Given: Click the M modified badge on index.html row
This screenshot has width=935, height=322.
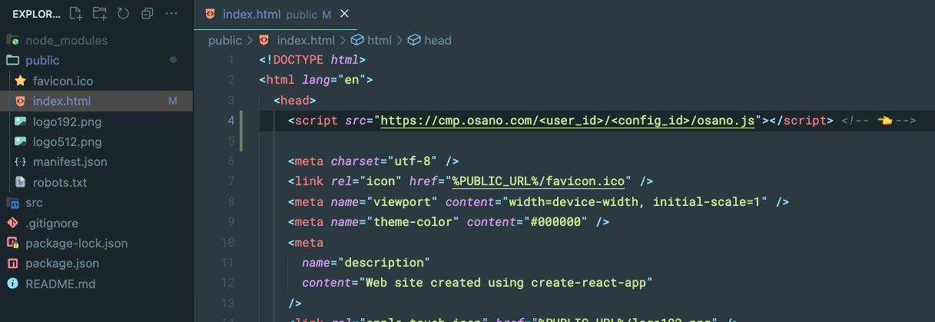Looking at the screenshot, I should click(x=173, y=101).
